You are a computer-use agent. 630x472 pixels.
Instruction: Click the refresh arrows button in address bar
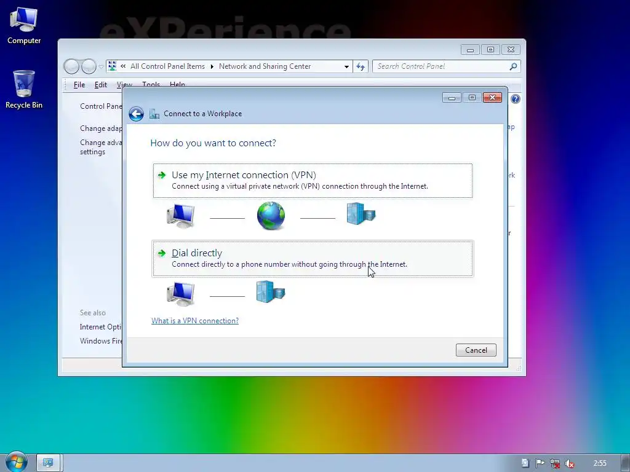point(361,66)
